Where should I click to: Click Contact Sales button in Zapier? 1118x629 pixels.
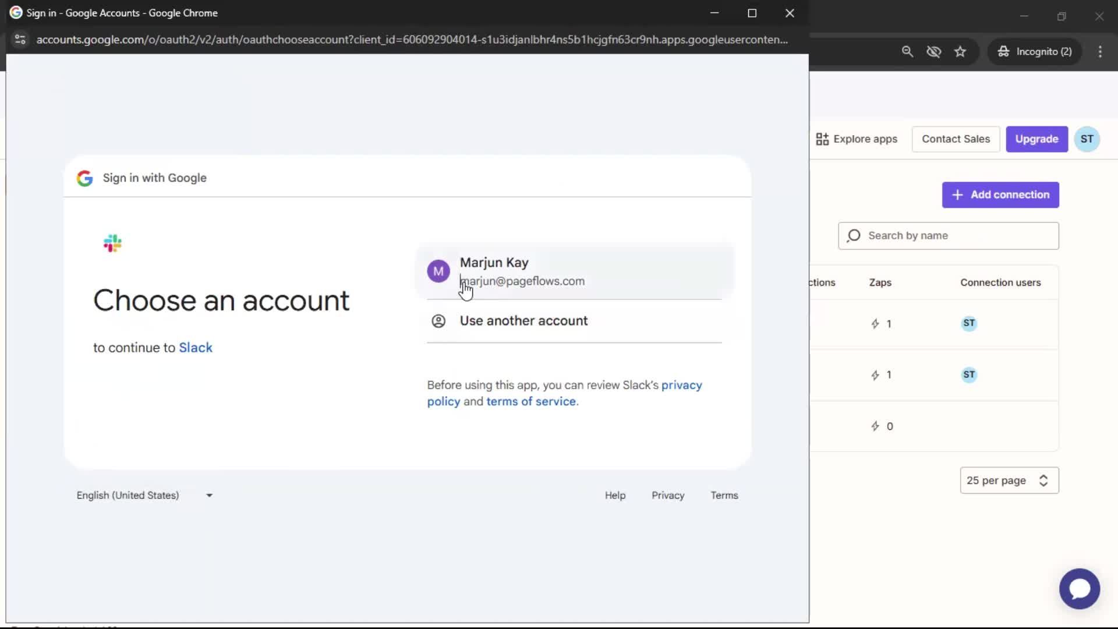pos(956,139)
